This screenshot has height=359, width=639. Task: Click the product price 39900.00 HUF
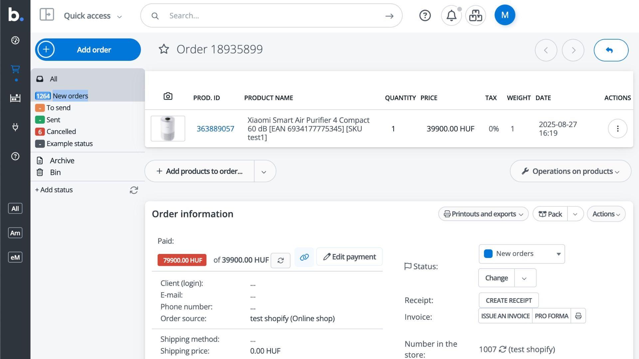(x=450, y=129)
